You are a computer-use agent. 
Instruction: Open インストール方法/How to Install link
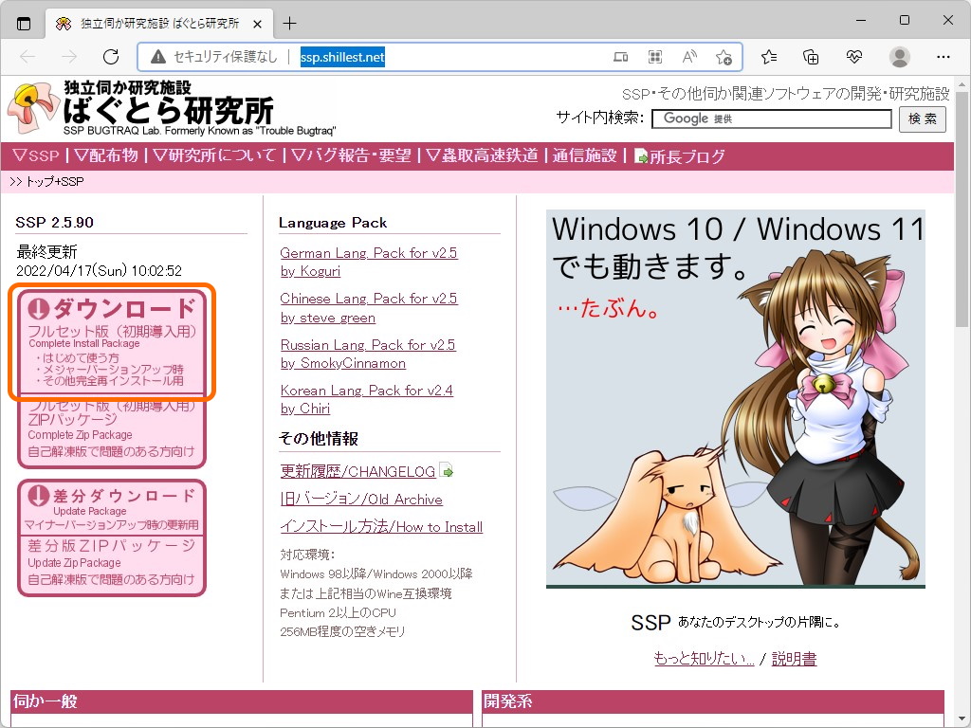381,527
